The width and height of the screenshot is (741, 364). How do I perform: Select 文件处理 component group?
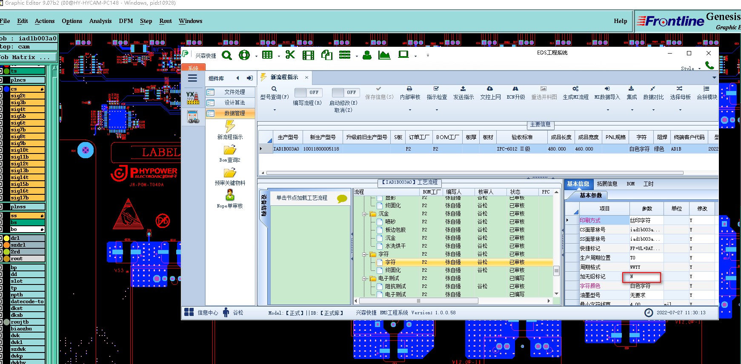[x=230, y=92]
